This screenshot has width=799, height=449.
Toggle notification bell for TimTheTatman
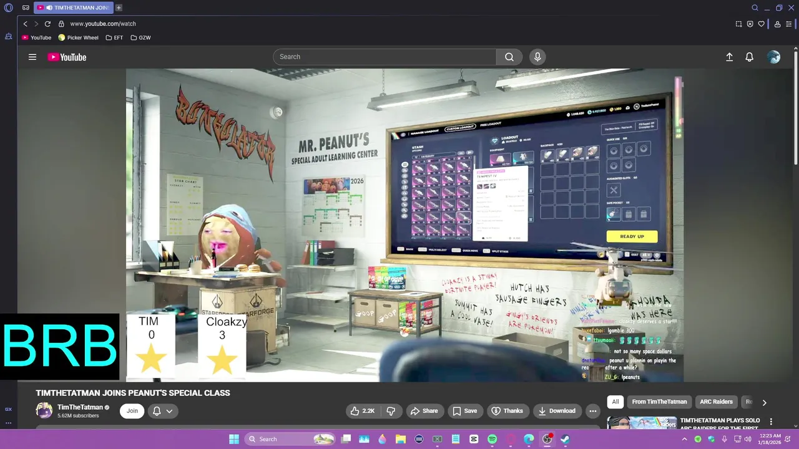point(163,411)
